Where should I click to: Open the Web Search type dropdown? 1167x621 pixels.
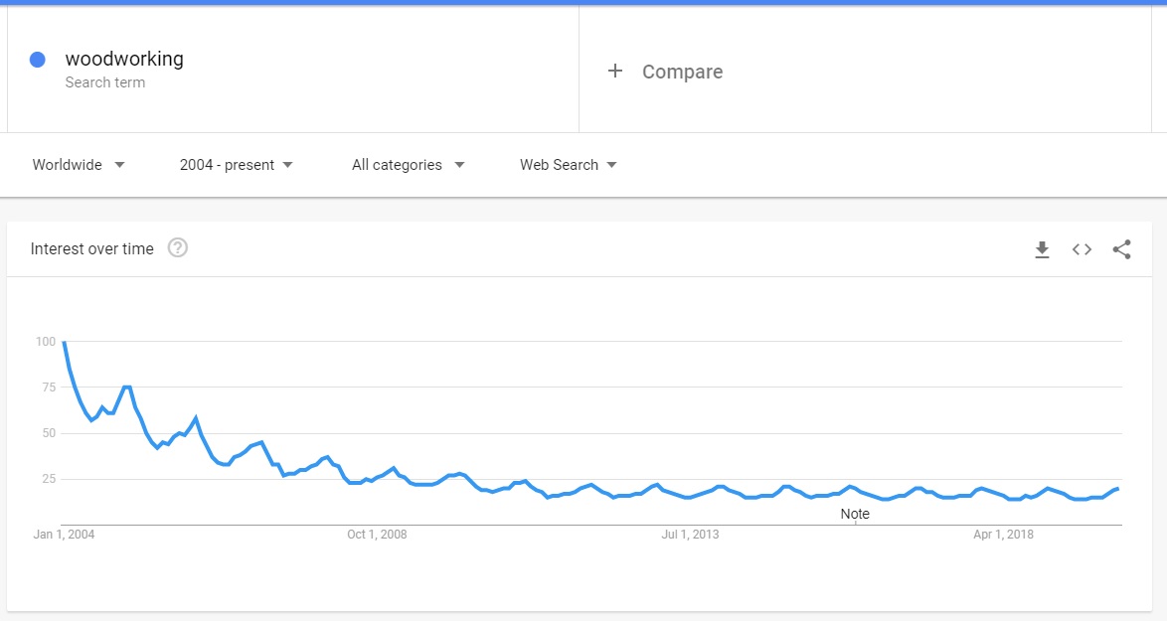pyautogui.click(x=568, y=165)
